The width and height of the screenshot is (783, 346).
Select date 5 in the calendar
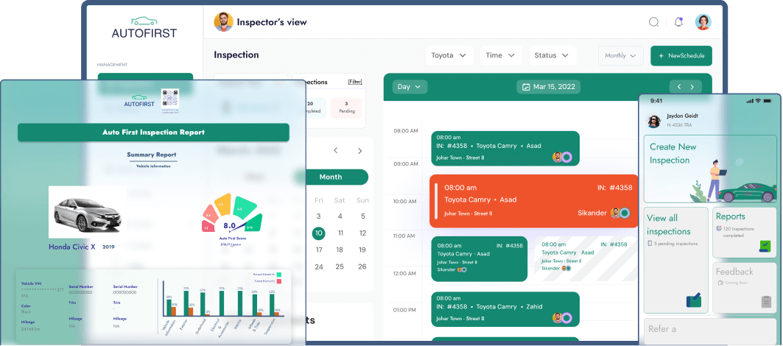click(362, 216)
